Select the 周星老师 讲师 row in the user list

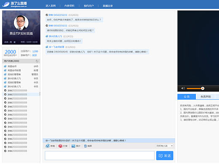tap(21, 66)
